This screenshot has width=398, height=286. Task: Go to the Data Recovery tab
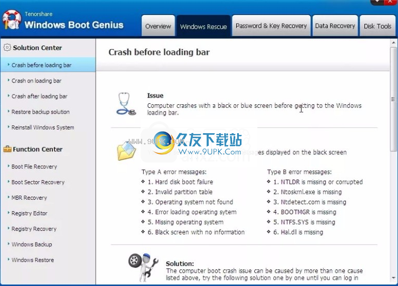click(335, 26)
